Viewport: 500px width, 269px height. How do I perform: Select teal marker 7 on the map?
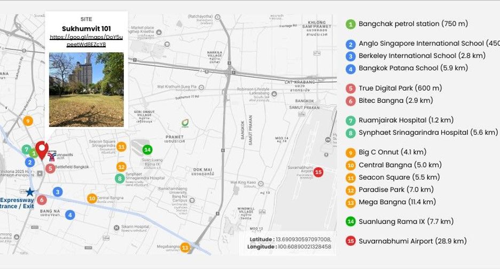(27, 149)
